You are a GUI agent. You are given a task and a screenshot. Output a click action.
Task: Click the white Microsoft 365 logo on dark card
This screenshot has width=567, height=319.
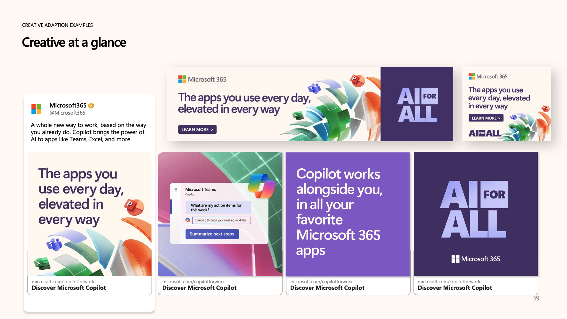click(475, 259)
